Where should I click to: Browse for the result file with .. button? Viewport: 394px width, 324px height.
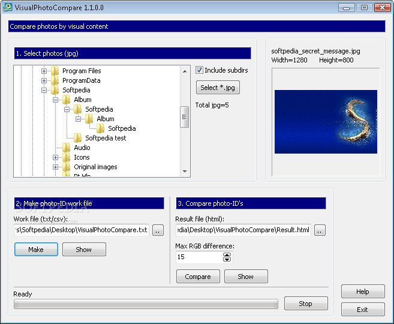pyautogui.click(x=320, y=230)
